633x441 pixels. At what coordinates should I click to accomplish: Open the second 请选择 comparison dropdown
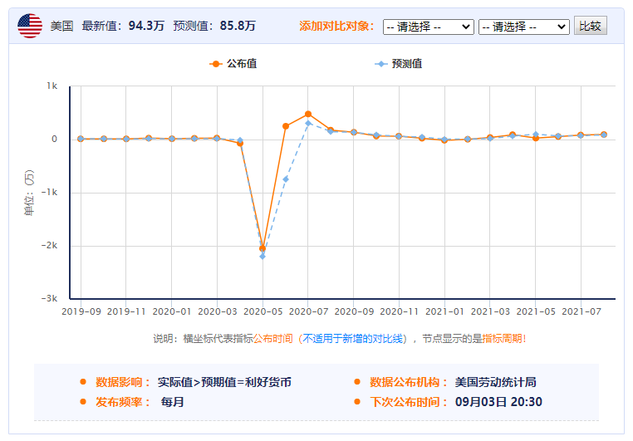tap(523, 27)
